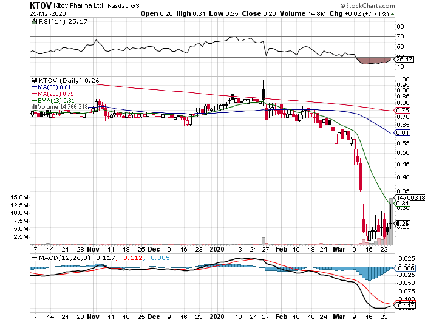Click the KTOV (Daily) candlestick legend icon
The image size is (425, 322).
coord(34,80)
